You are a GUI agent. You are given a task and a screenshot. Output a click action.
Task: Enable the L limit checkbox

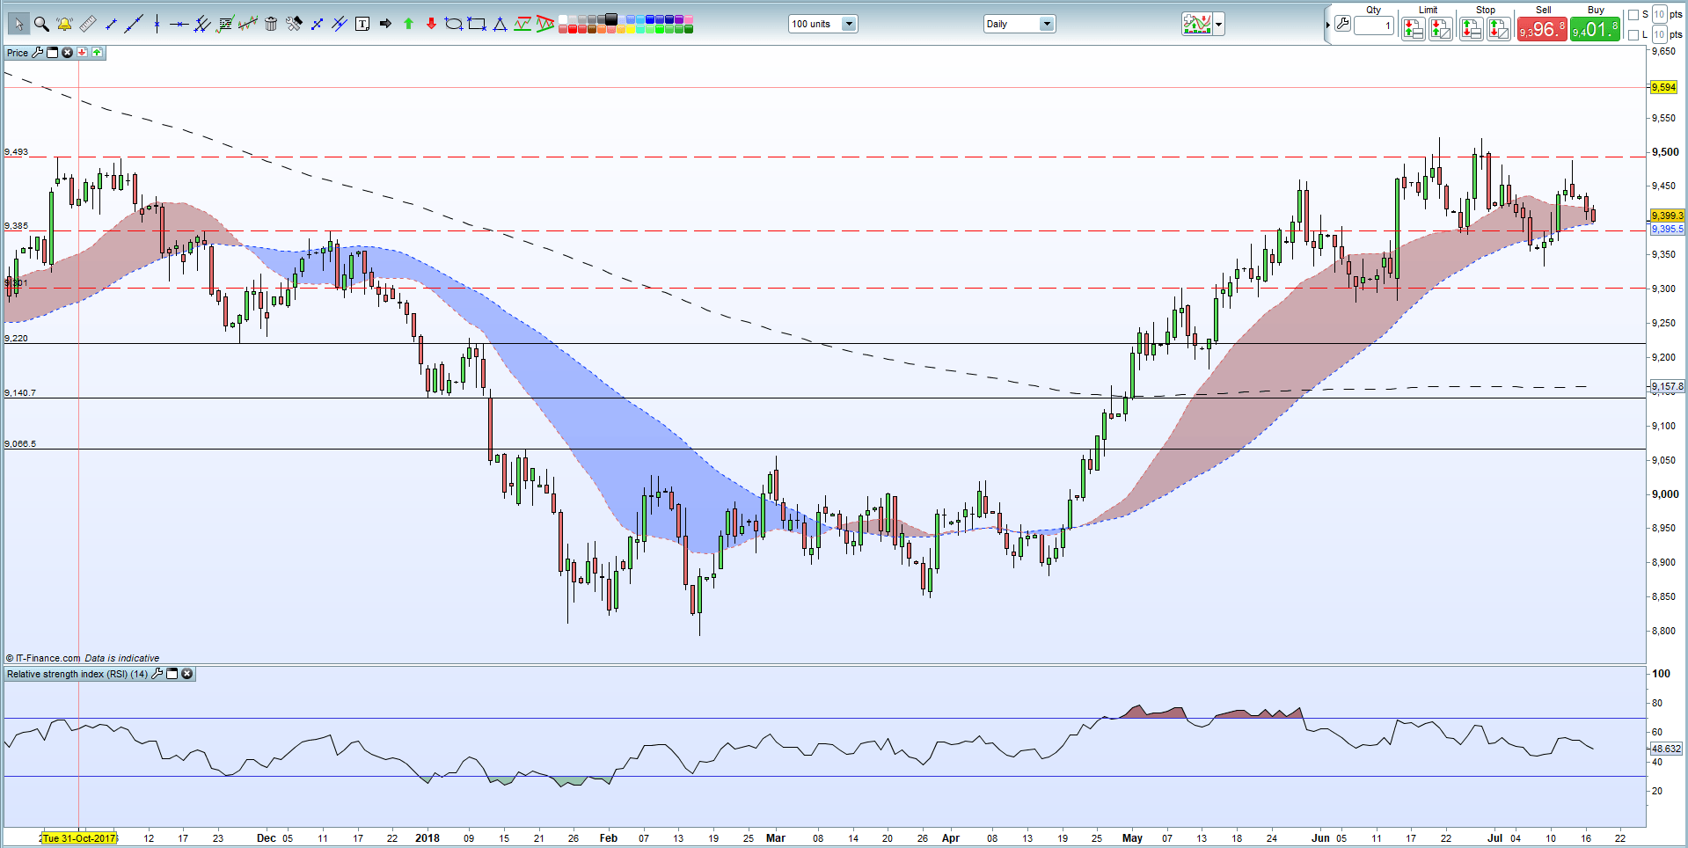click(x=1633, y=35)
